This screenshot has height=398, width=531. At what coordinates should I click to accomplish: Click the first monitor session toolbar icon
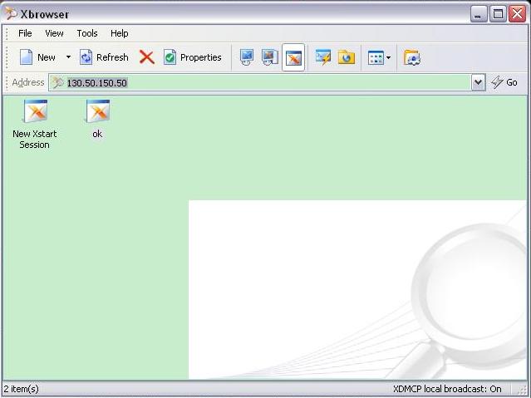pos(247,57)
